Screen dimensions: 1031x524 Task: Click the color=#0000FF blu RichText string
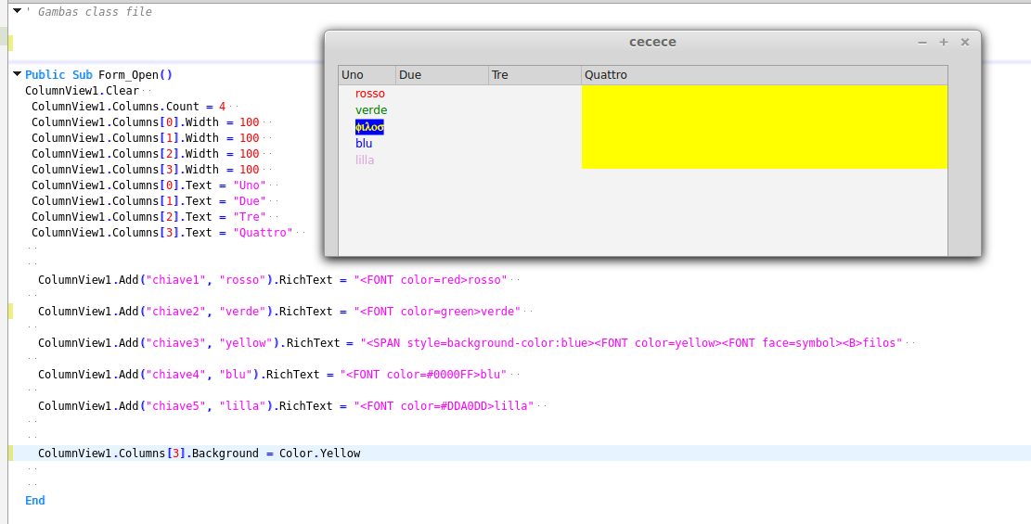[x=423, y=375]
